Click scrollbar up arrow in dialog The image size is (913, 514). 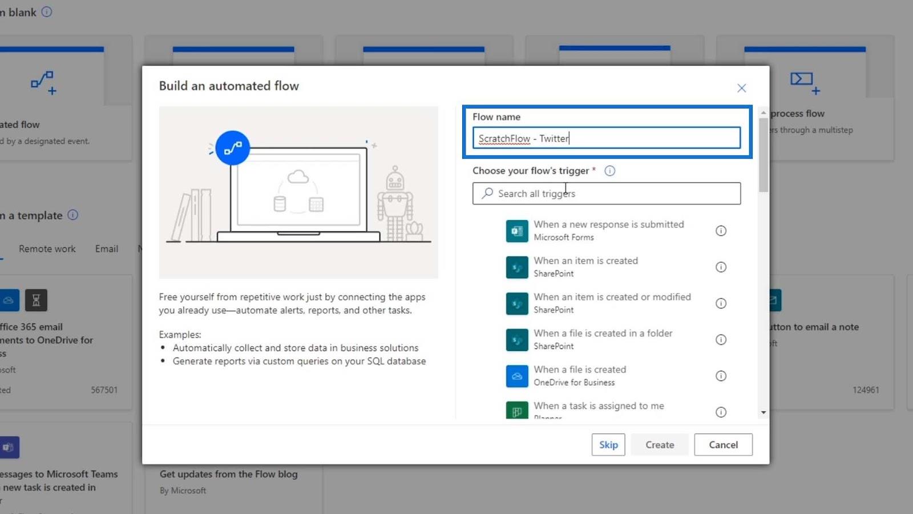(x=763, y=113)
